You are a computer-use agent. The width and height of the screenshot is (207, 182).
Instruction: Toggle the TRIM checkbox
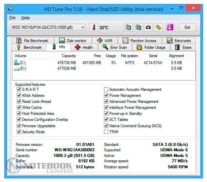tap(106, 132)
